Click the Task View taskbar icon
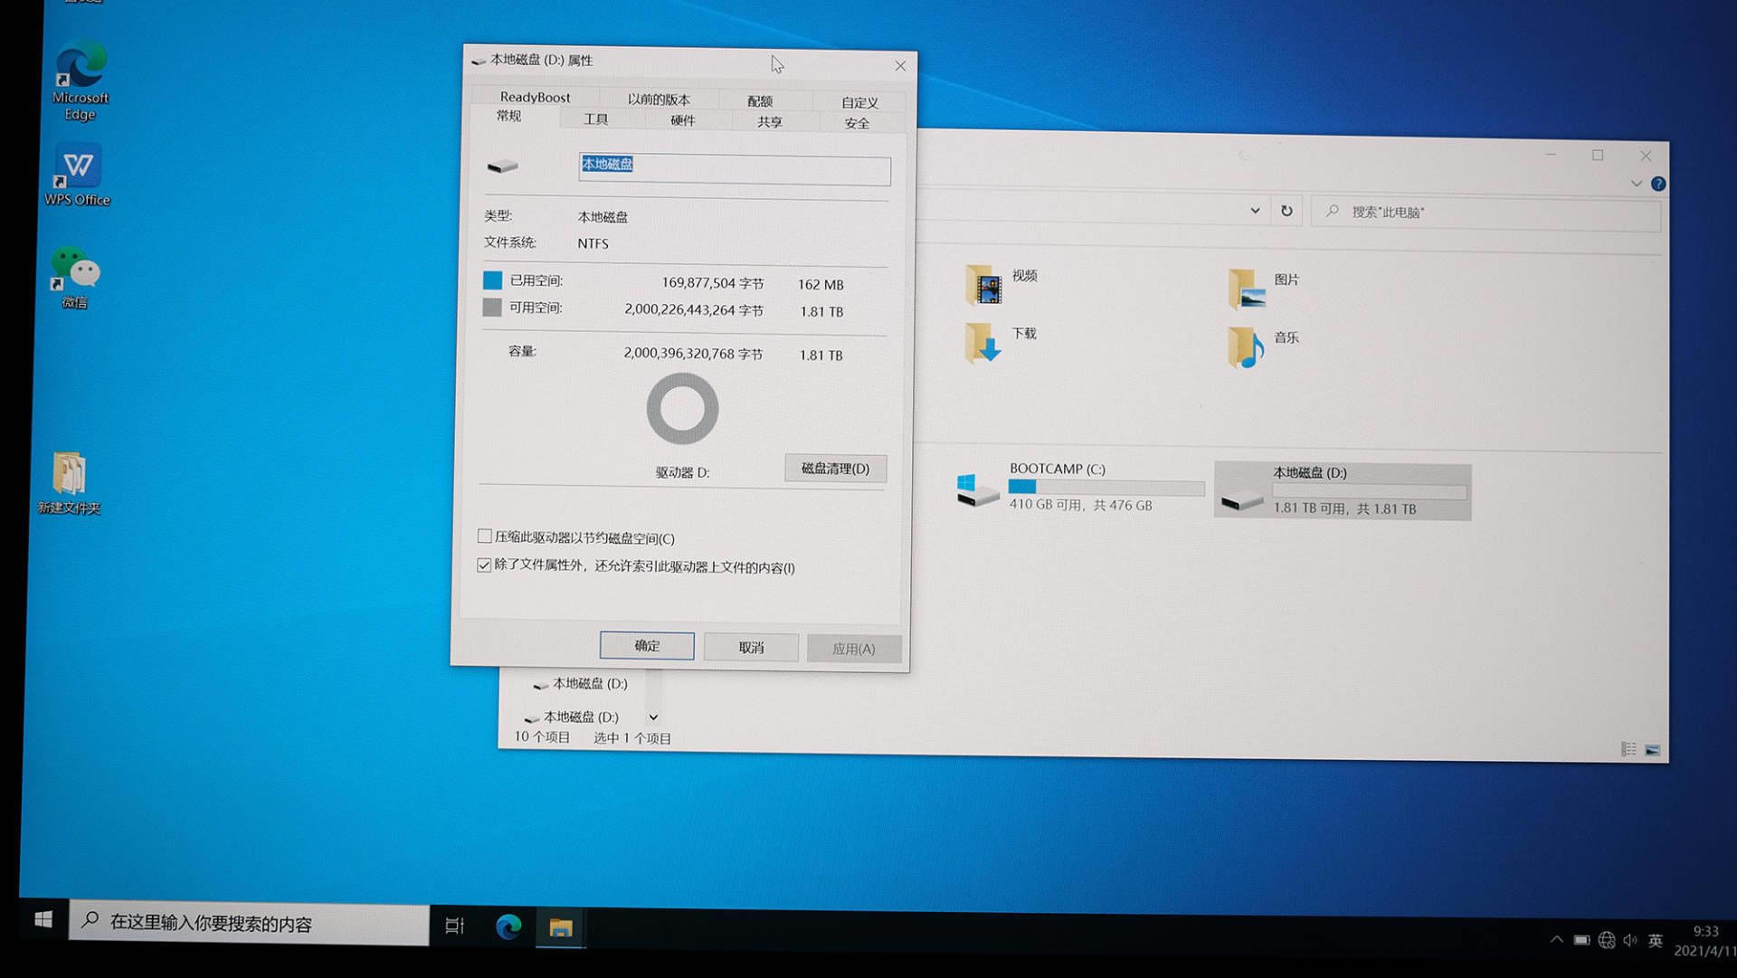This screenshot has width=1737, height=978. point(454,926)
